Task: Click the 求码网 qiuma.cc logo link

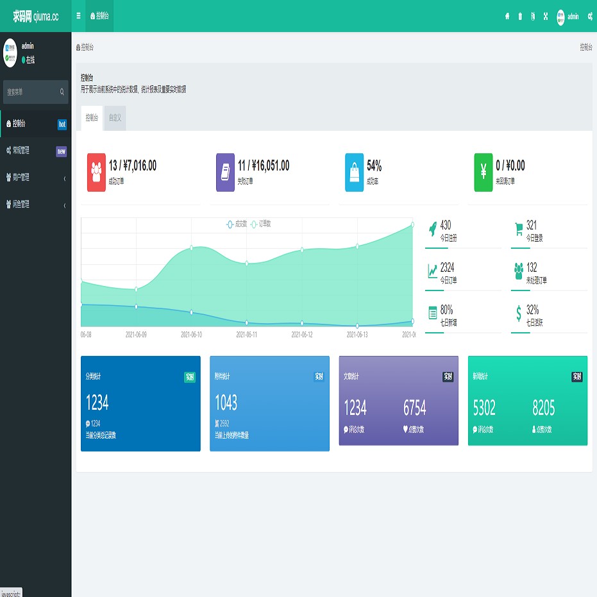Action: pos(35,17)
